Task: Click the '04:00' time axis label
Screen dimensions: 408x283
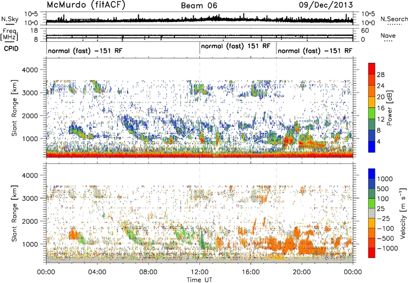Action: [x=97, y=272]
